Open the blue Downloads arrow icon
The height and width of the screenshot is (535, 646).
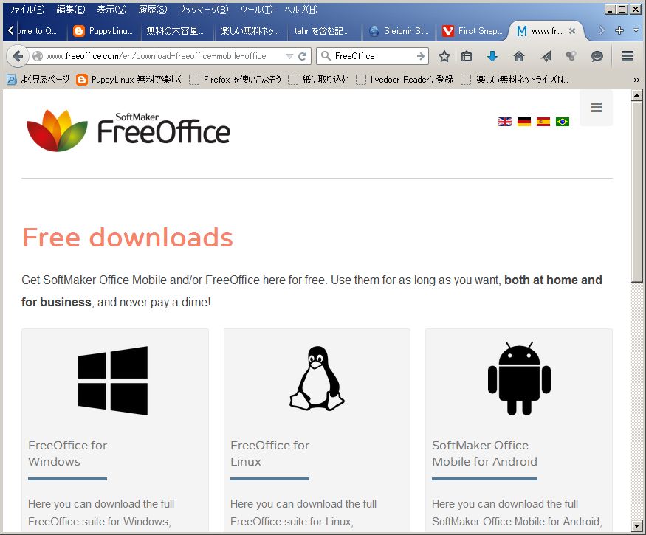click(492, 56)
